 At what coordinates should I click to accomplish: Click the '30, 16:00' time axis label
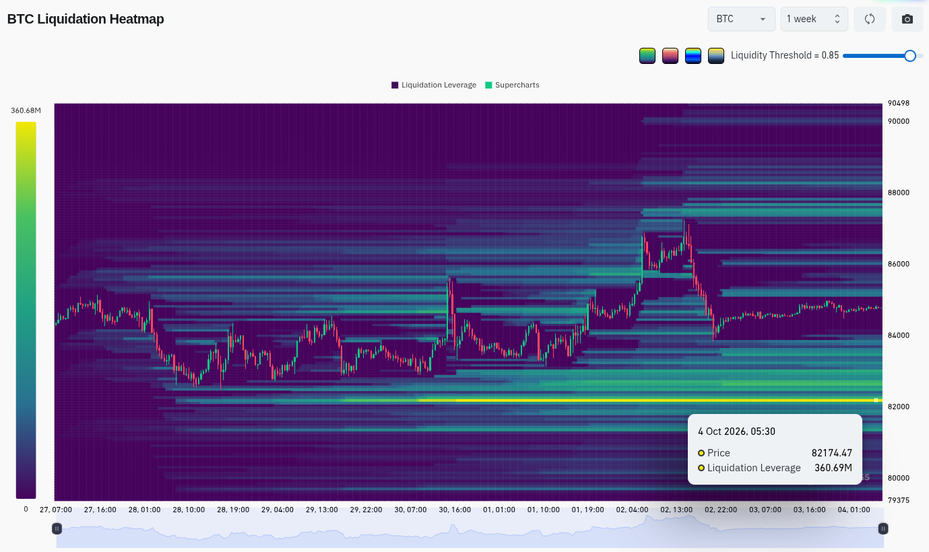click(x=455, y=510)
